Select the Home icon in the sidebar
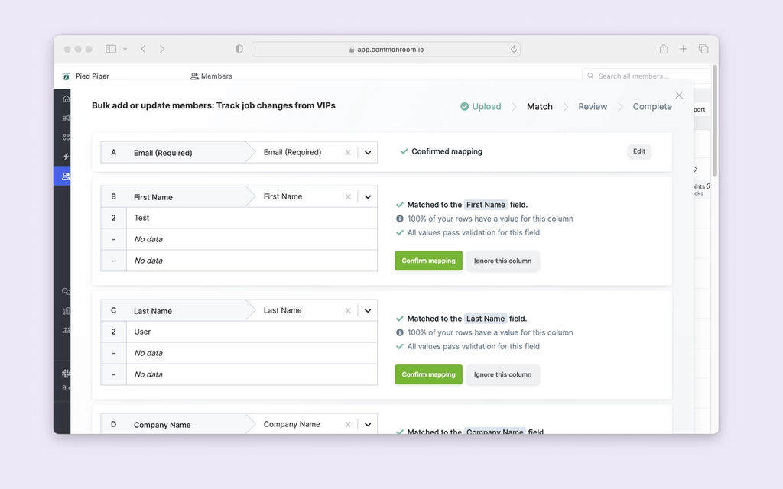Screen dimensions: 783x489 click(x=66, y=99)
